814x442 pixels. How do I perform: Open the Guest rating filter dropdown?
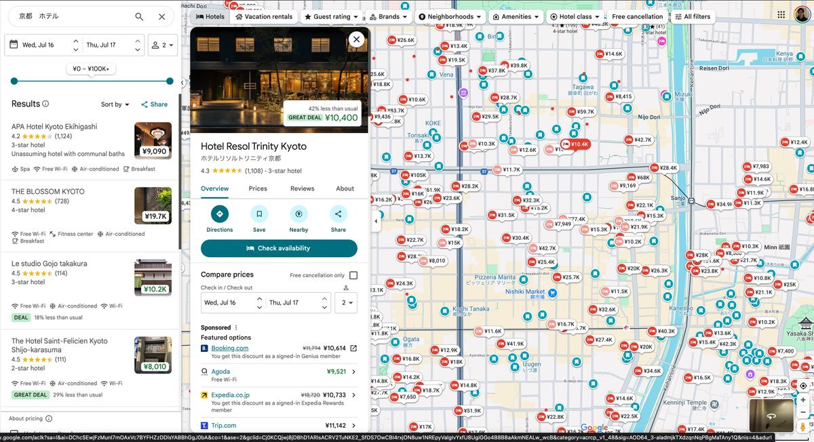(x=332, y=16)
